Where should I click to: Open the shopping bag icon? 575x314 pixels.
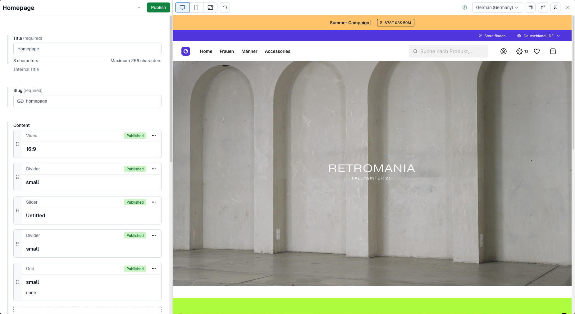[553, 51]
